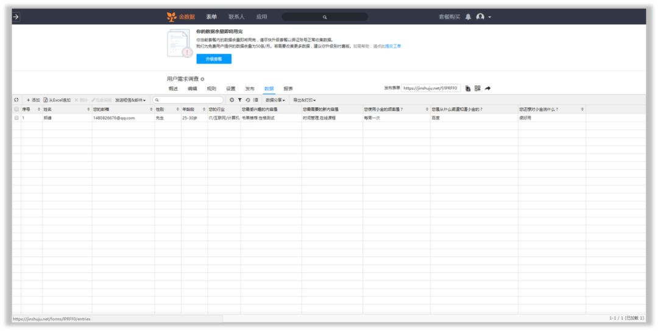This screenshot has height=331, width=658.
Task: Click the filter funnel icon
Action: (239, 100)
